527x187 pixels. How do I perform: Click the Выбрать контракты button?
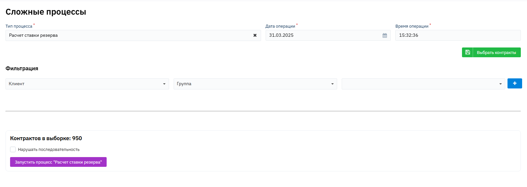point(491,52)
